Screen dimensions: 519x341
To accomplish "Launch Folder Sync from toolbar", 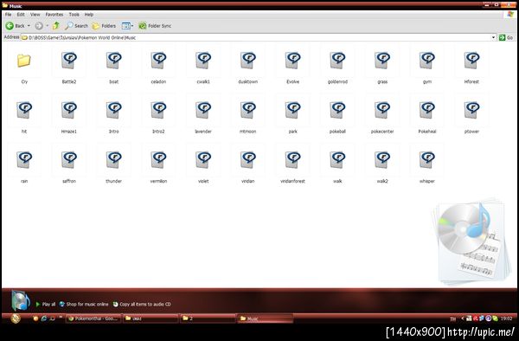I will pos(155,26).
